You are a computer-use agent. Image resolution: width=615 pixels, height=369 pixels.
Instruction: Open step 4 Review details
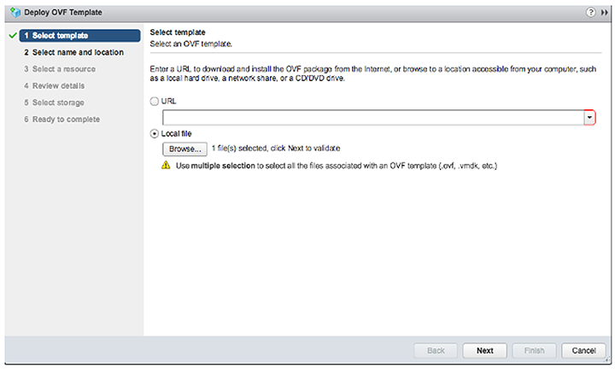(x=54, y=86)
